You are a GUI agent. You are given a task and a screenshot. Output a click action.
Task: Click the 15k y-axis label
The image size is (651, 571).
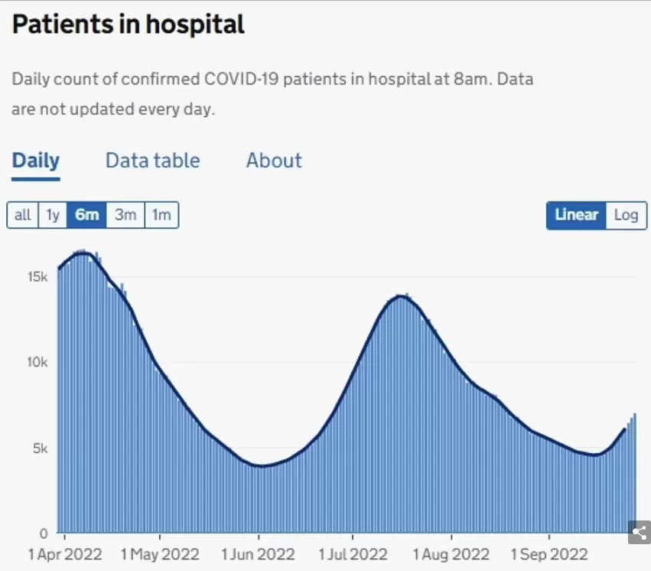pyautogui.click(x=37, y=276)
